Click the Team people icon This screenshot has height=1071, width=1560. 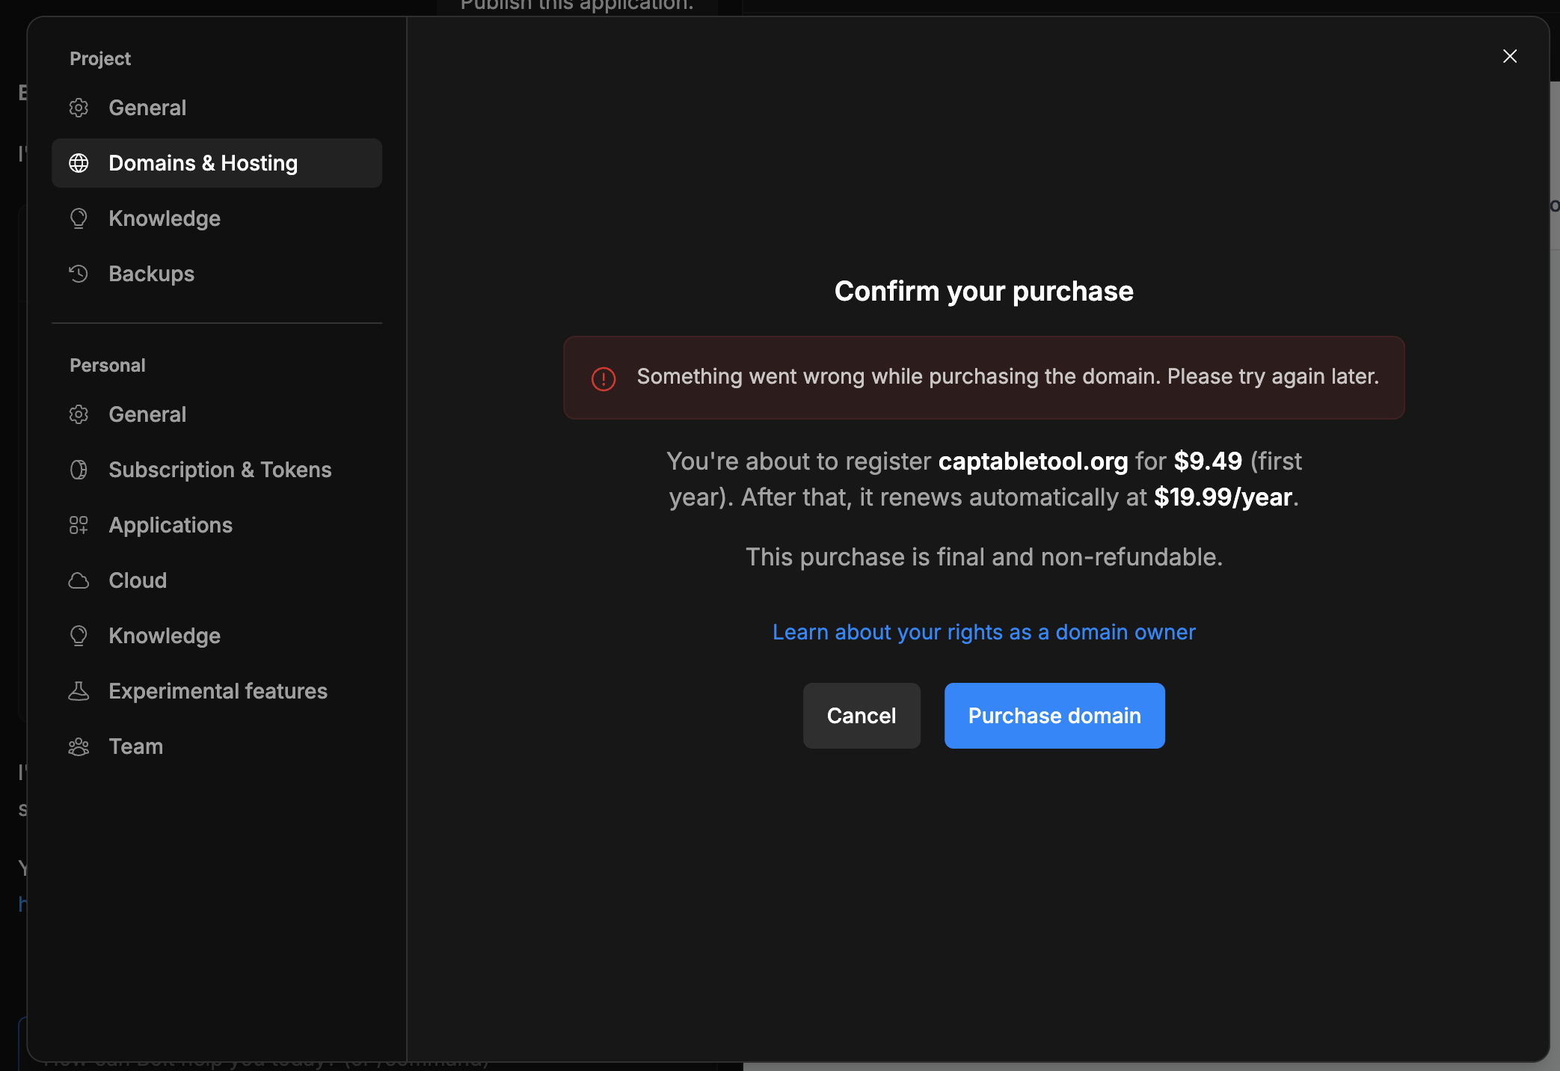click(x=79, y=746)
